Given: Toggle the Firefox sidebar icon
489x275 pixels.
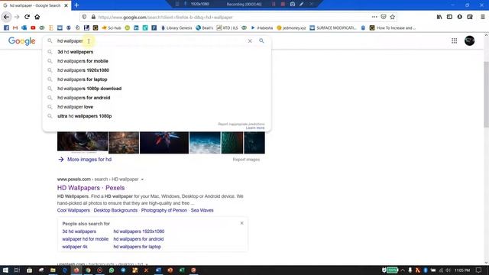Looking at the screenshot, I should coord(449,17).
